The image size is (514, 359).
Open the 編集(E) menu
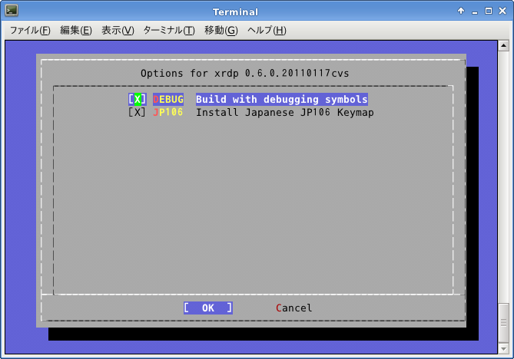point(76,31)
